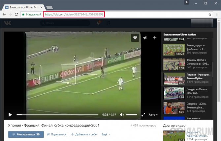Open the 8:44 video thumbnail in the playlist

coord(174,39)
